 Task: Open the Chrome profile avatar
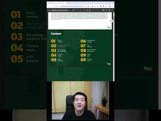click(110, 6)
